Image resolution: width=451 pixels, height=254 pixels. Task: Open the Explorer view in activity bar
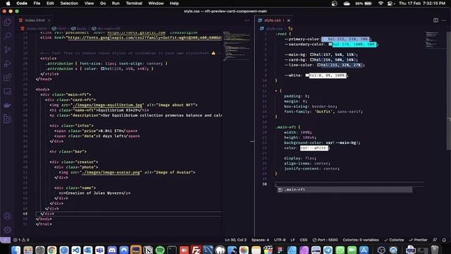[8, 22]
